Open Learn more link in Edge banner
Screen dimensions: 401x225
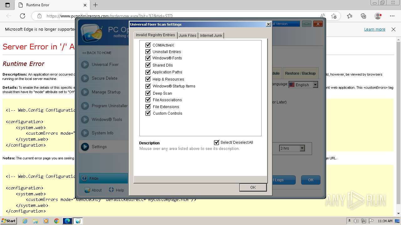tap(375, 29)
